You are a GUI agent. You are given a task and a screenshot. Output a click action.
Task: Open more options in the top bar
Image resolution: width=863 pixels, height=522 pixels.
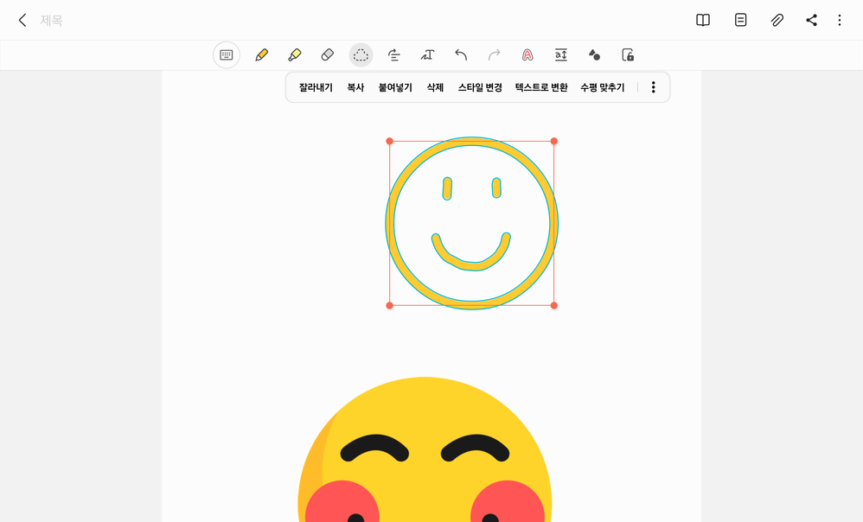click(x=840, y=21)
